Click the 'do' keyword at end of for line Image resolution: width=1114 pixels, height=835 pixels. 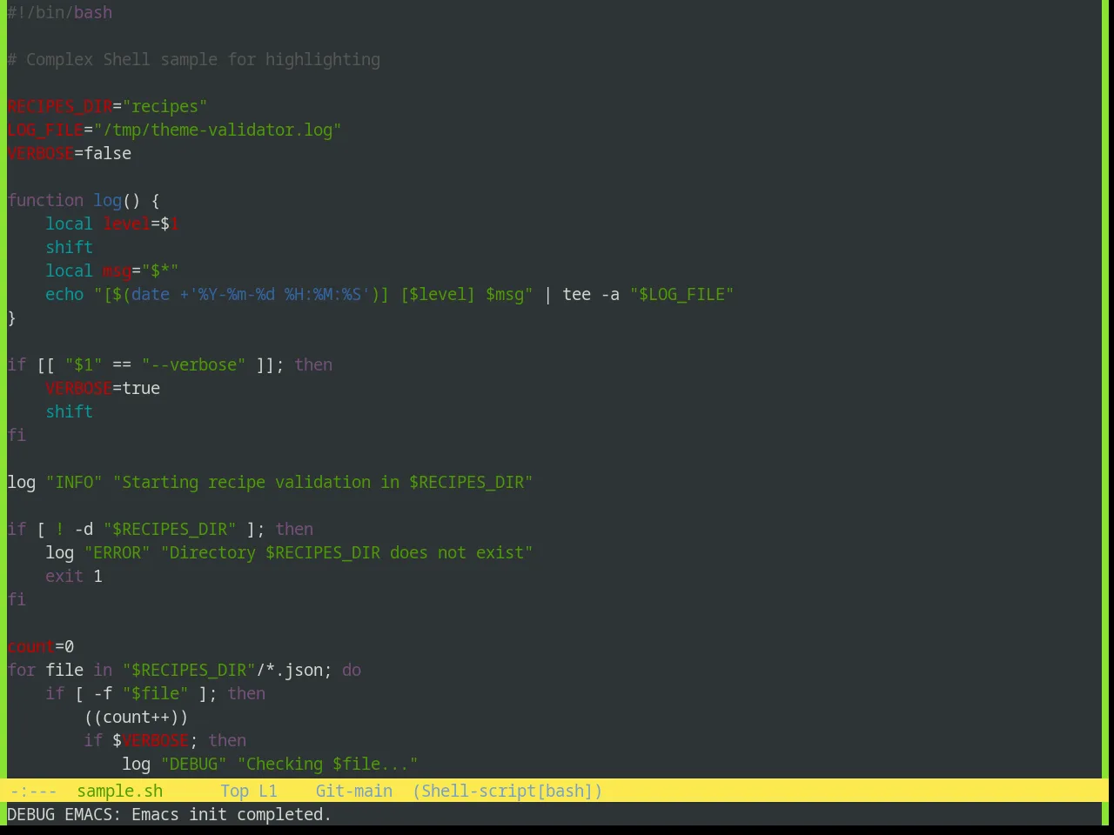352,670
